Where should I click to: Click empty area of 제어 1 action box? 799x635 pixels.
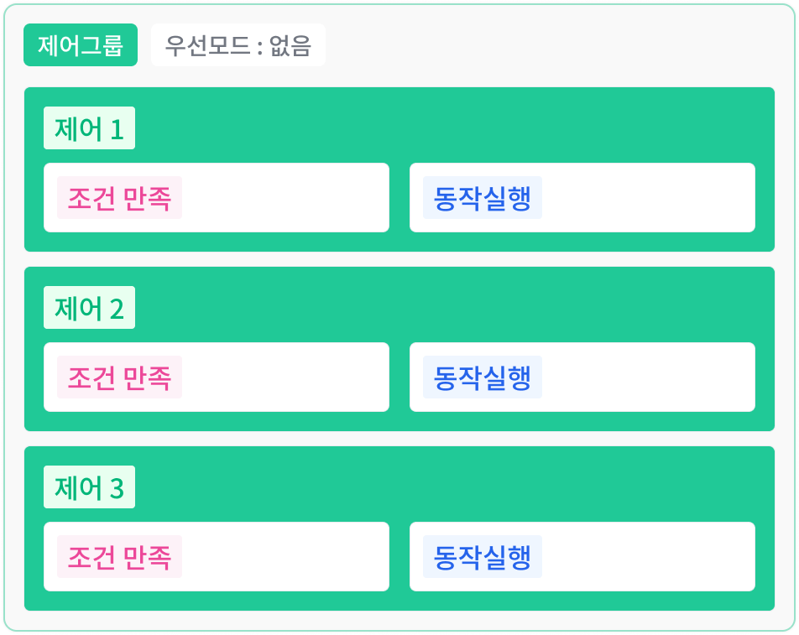(648, 198)
